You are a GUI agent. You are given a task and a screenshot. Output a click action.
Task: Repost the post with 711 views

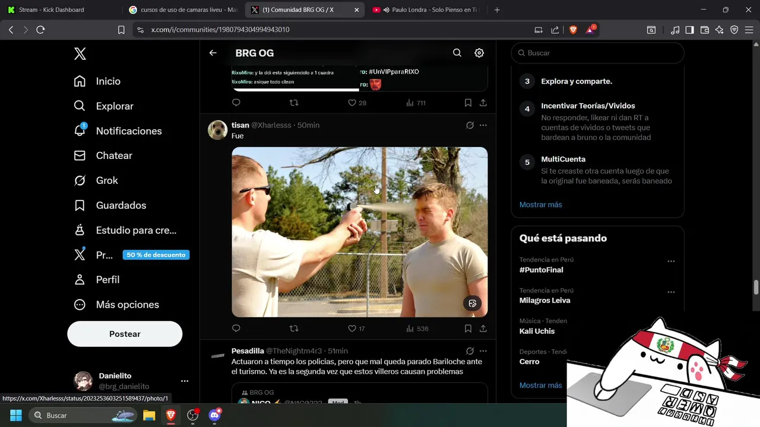pos(293,103)
